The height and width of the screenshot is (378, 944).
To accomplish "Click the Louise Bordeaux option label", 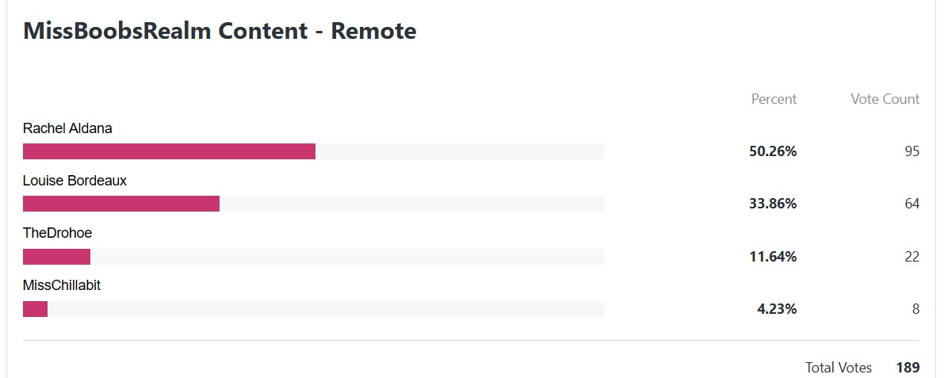I will tap(75, 181).
